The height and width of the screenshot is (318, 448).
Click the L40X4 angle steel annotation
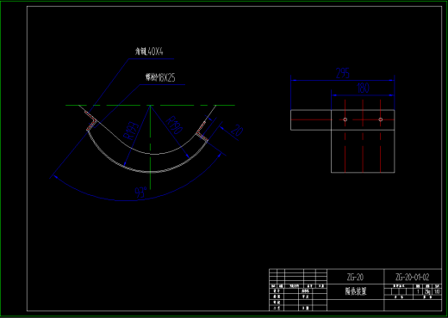click(149, 52)
